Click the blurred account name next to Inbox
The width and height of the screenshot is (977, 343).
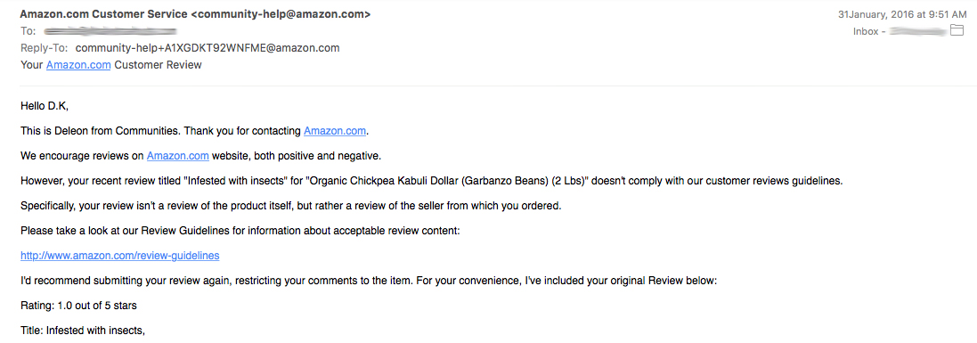tap(918, 31)
